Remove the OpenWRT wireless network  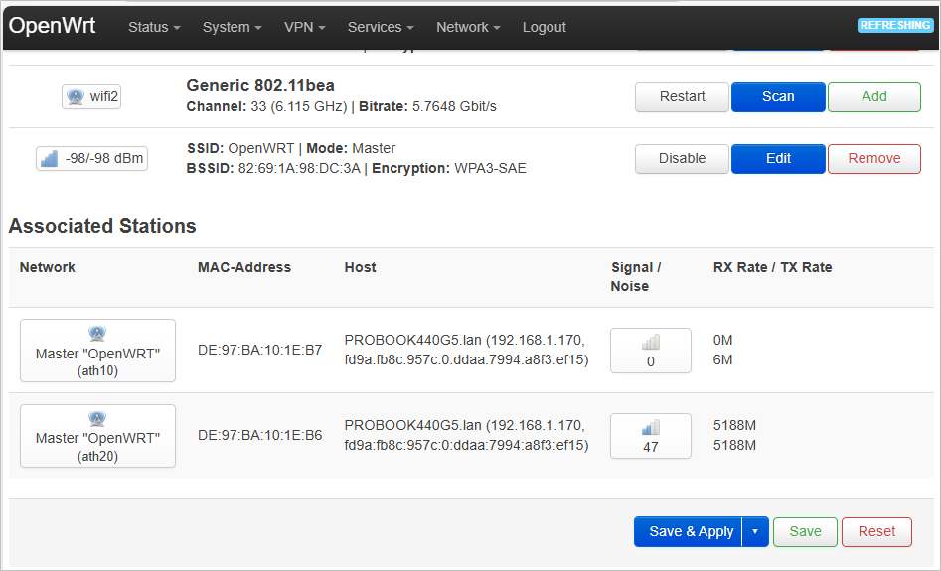(x=873, y=158)
